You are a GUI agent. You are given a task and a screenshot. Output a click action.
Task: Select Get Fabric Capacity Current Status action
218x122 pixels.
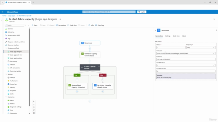tap(90, 55)
